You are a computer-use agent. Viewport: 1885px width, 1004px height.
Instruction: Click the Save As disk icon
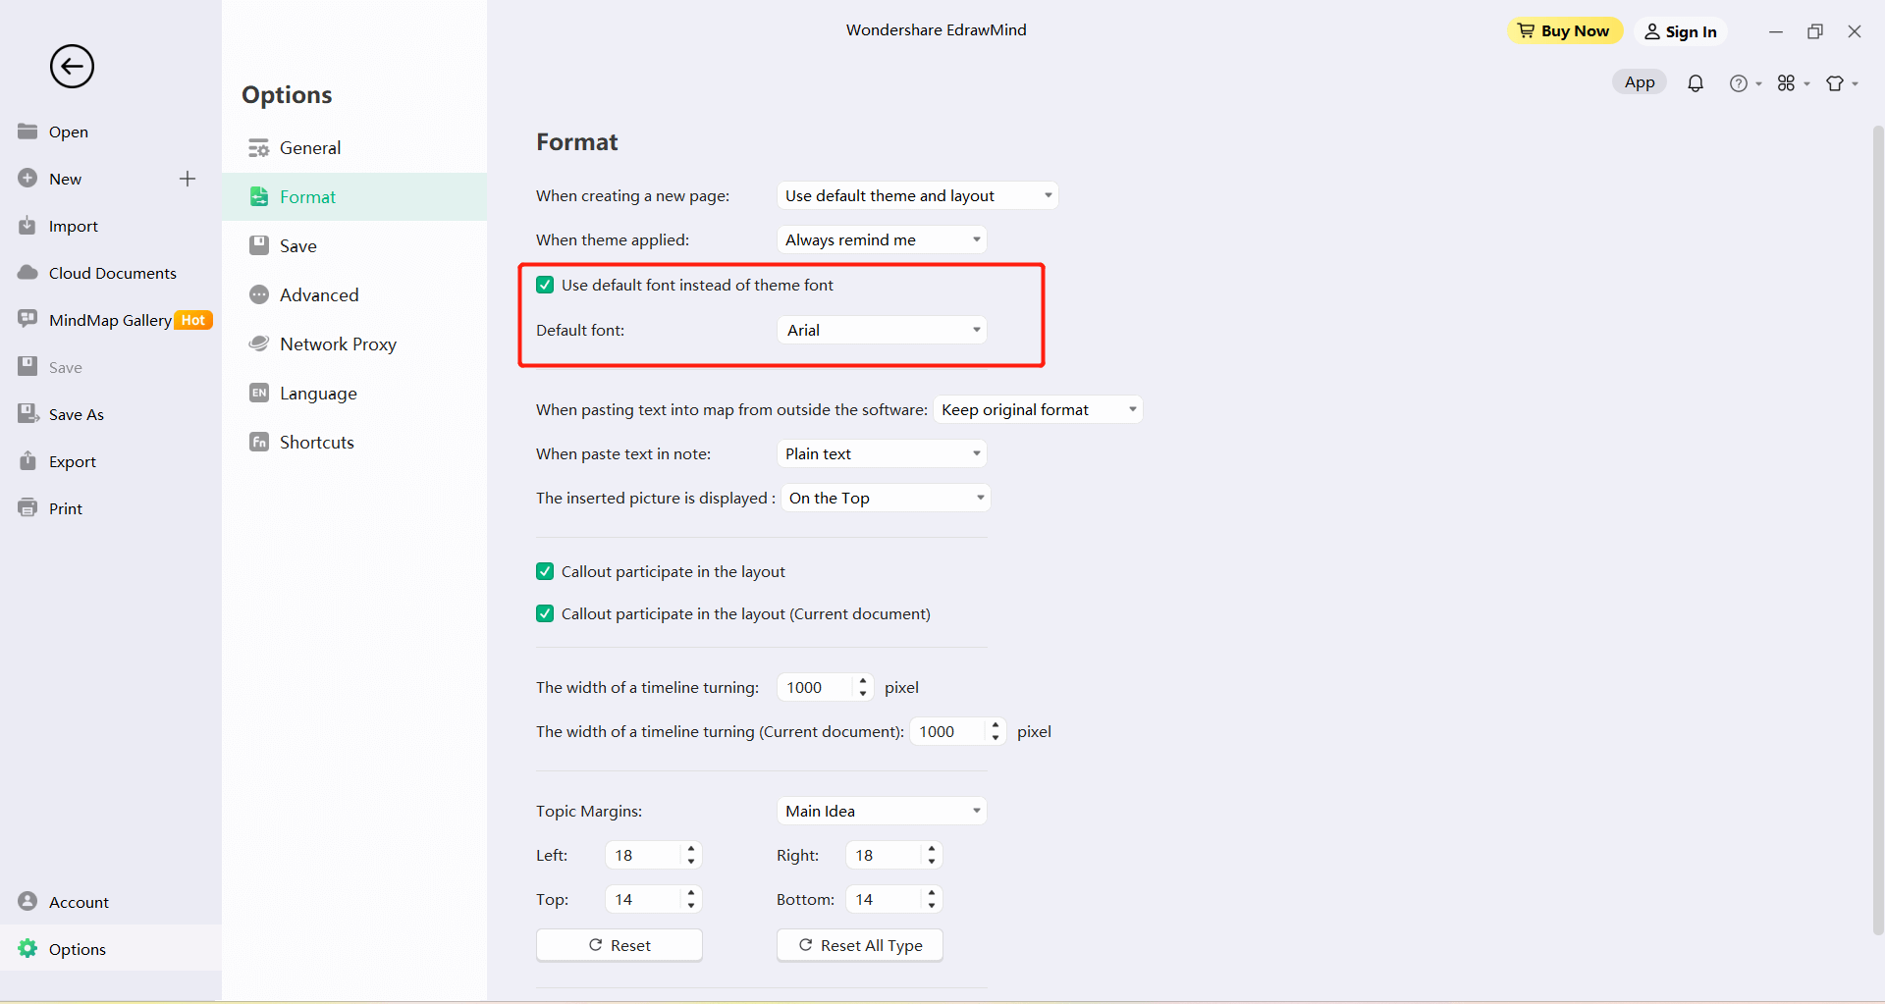tap(27, 413)
